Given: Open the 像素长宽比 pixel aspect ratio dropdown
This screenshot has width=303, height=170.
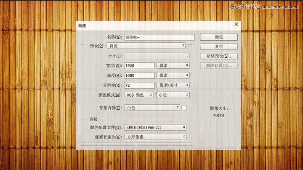Looking at the screenshot, I should pos(156,137).
